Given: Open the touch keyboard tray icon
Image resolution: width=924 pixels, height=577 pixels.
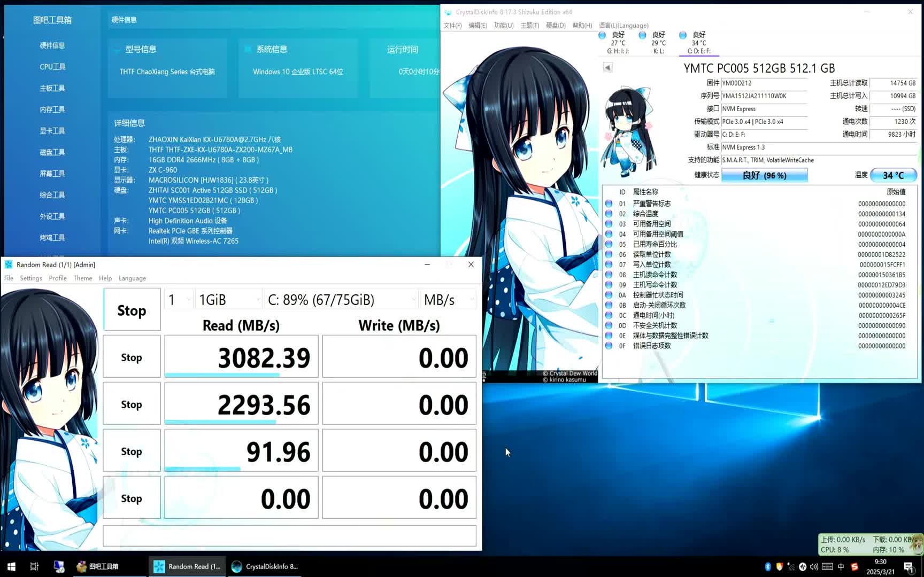Looking at the screenshot, I should click(x=828, y=566).
